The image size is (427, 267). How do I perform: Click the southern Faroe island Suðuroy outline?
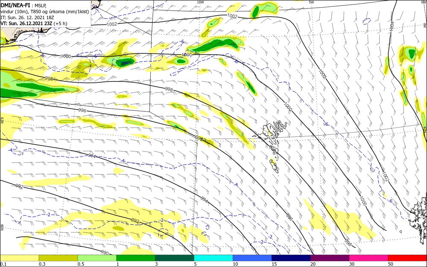click(x=274, y=166)
